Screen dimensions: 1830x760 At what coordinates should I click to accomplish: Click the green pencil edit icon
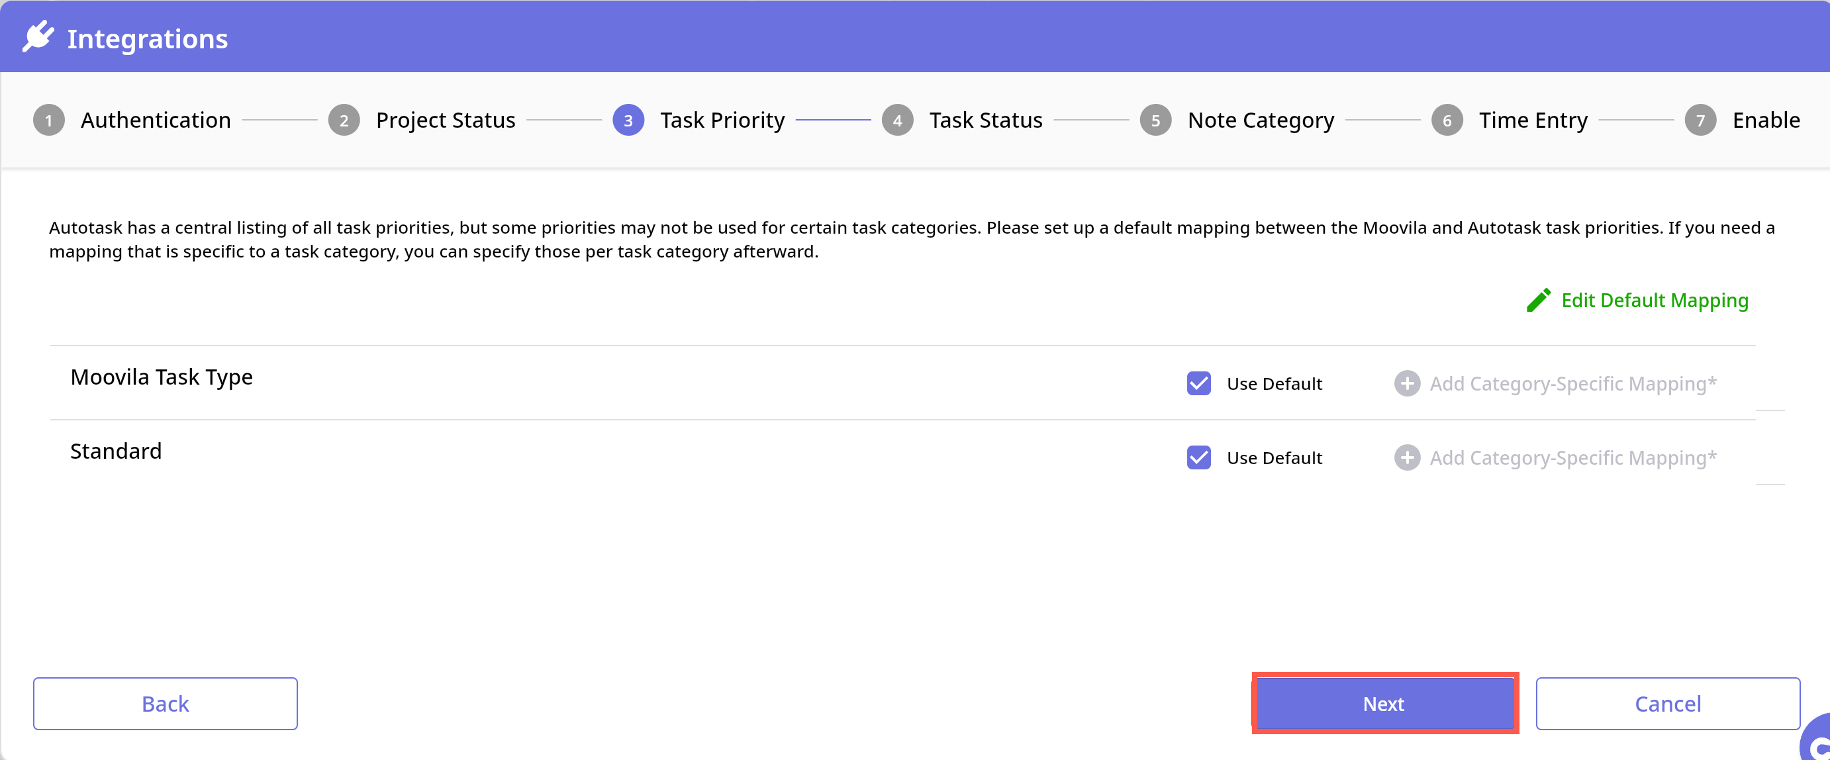[1538, 301]
